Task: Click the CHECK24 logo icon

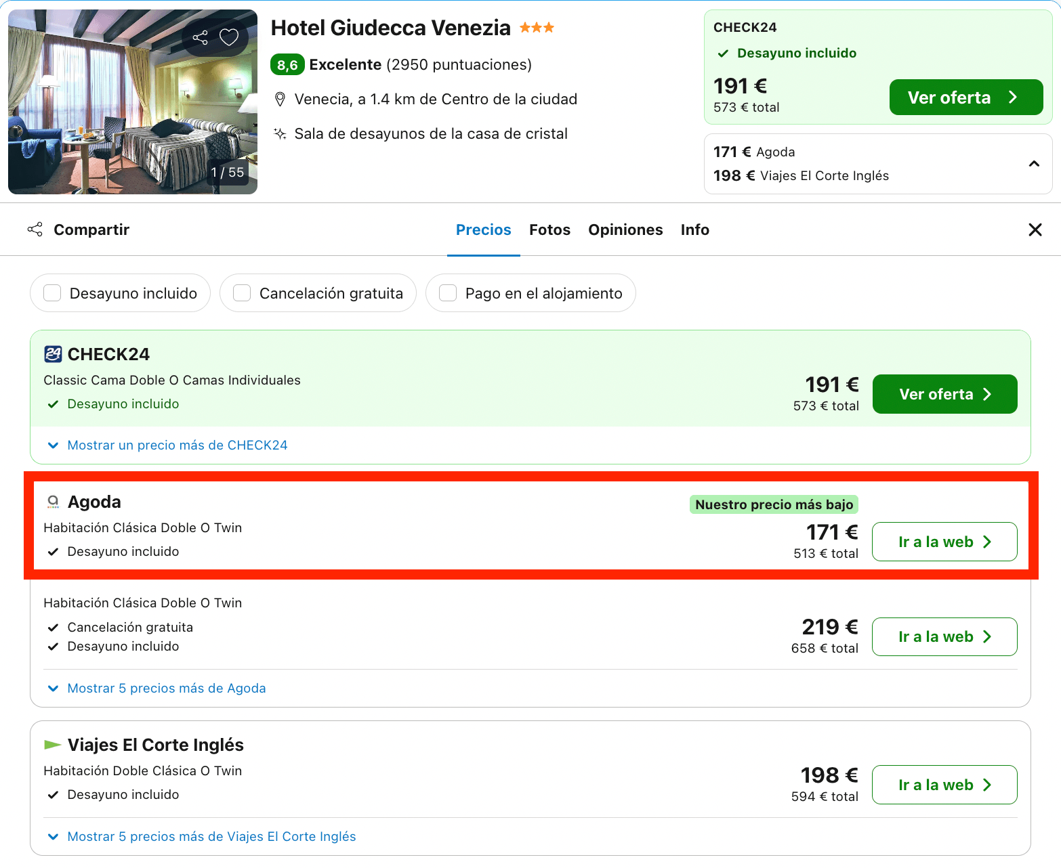Action: point(53,354)
